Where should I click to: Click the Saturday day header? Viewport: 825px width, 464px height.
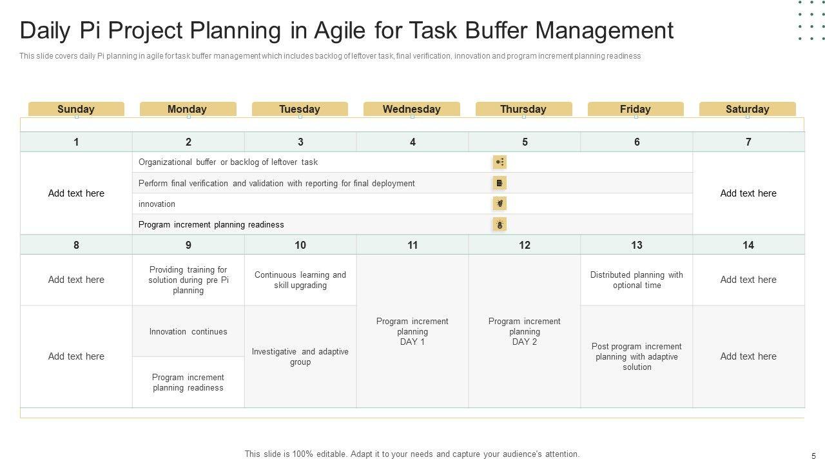(747, 109)
